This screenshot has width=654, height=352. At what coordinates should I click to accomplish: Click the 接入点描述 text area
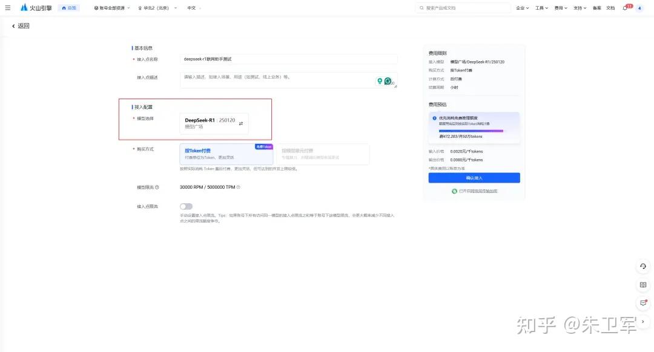[289, 80]
